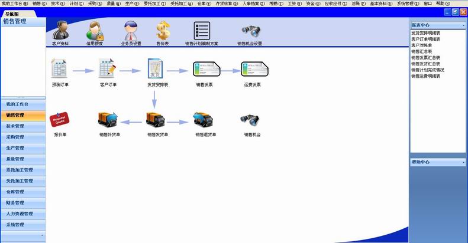This screenshot has height=243, width=468.
Task: Click the 信用额度 credit limit icon
Action: [95, 30]
